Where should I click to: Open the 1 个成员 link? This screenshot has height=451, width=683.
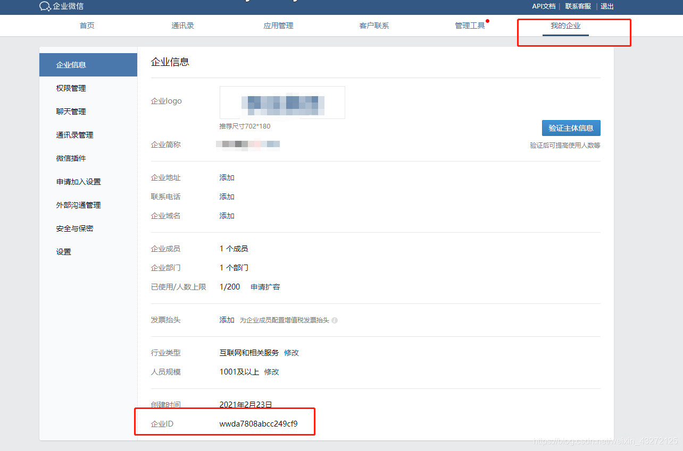click(x=234, y=249)
